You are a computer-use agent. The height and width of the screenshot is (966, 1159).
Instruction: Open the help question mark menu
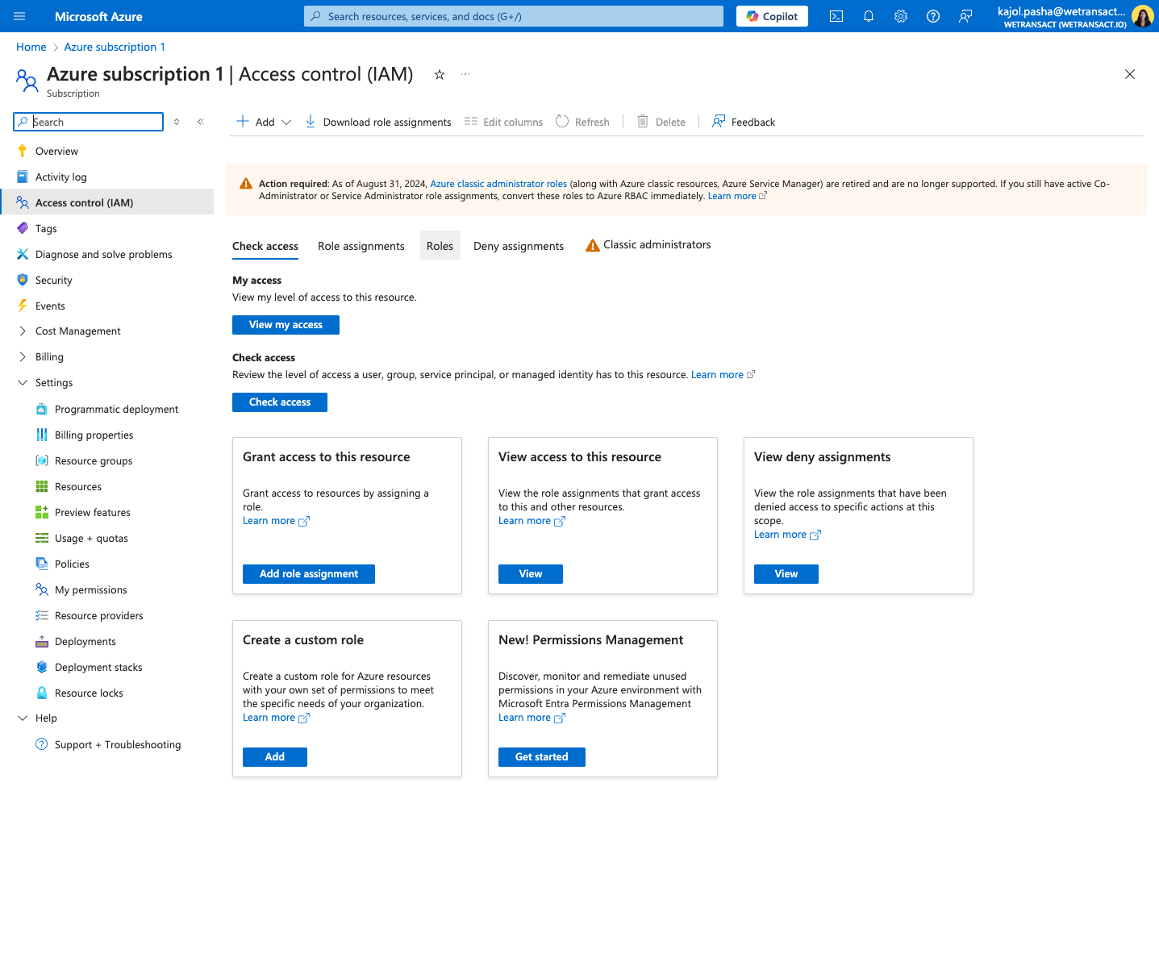point(933,16)
